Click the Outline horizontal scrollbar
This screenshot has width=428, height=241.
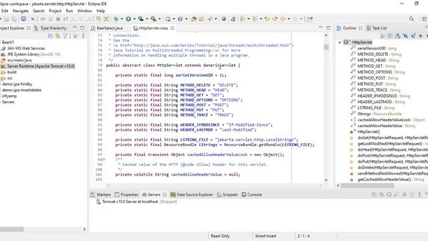pos(367,185)
